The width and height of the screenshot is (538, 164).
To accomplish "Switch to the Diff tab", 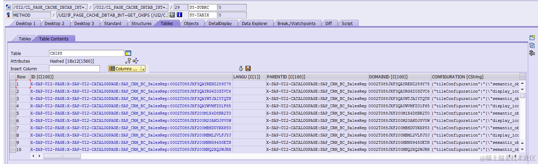I will (329, 23).
